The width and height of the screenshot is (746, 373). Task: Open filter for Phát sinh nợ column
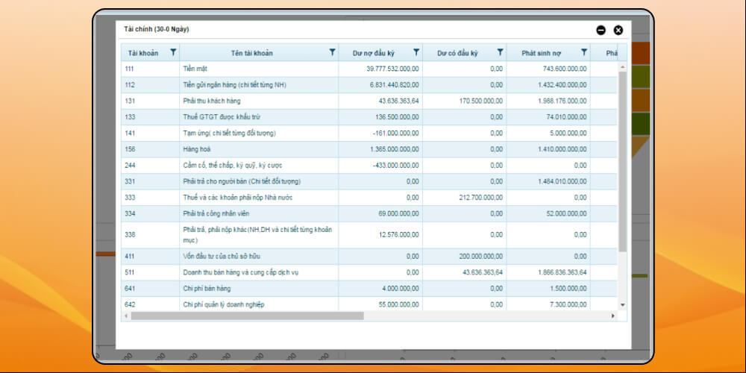584,52
